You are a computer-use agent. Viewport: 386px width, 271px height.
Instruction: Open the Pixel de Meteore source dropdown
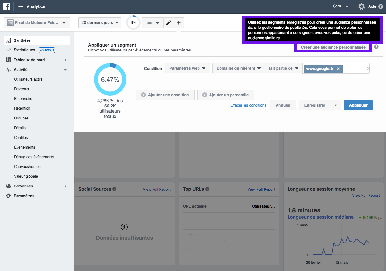tap(37, 23)
